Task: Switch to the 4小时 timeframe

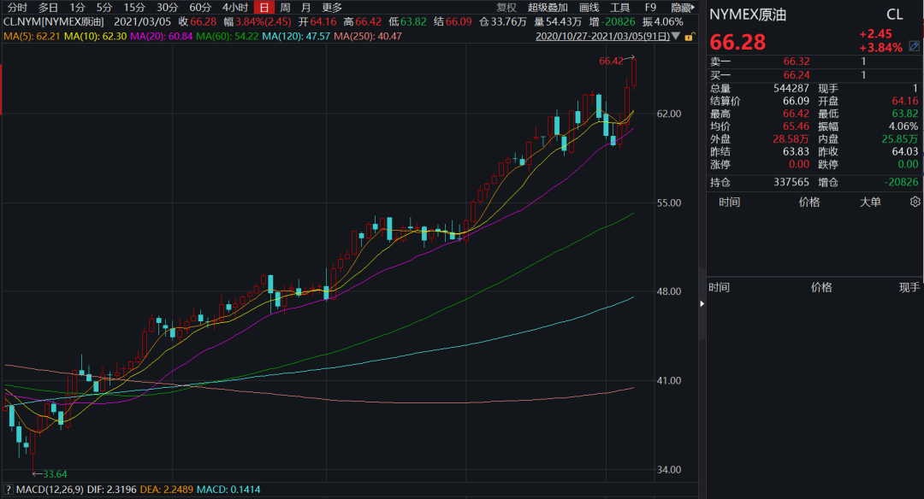Action: (x=234, y=7)
